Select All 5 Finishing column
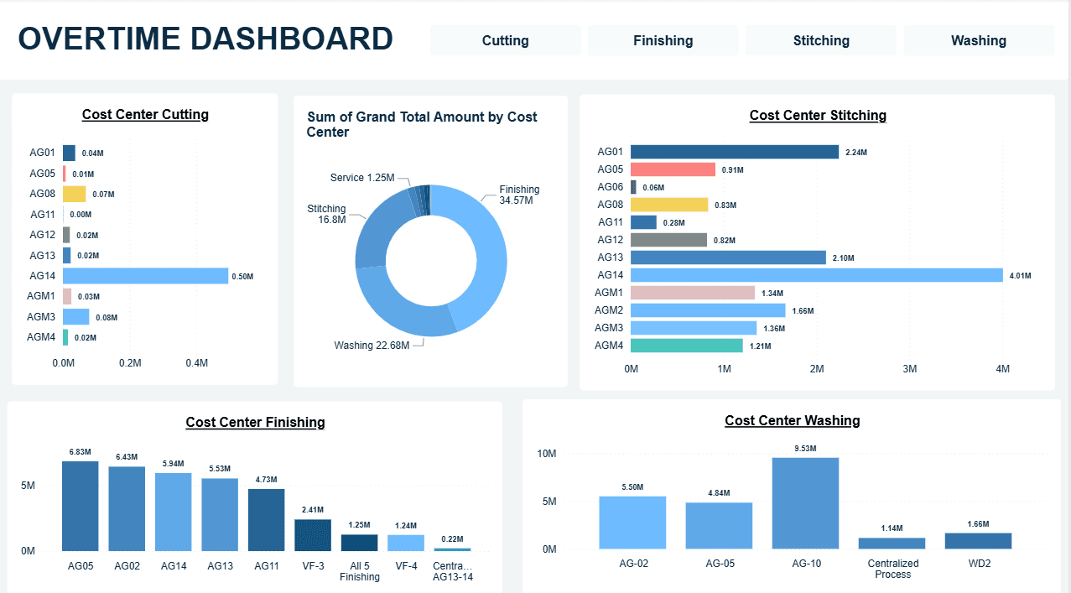Image resolution: width=1071 pixels, height=593 pixels. [360, 543]
